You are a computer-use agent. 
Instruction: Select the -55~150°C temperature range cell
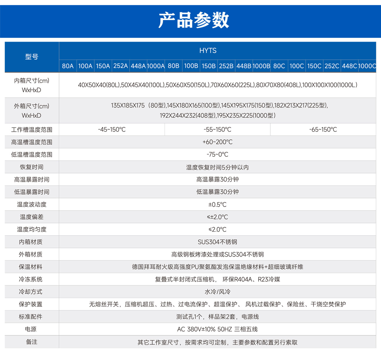coord(217,129)
